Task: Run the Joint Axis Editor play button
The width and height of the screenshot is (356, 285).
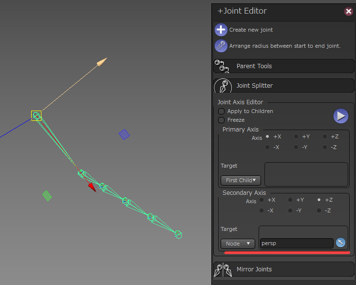Action: coord(340,116)
